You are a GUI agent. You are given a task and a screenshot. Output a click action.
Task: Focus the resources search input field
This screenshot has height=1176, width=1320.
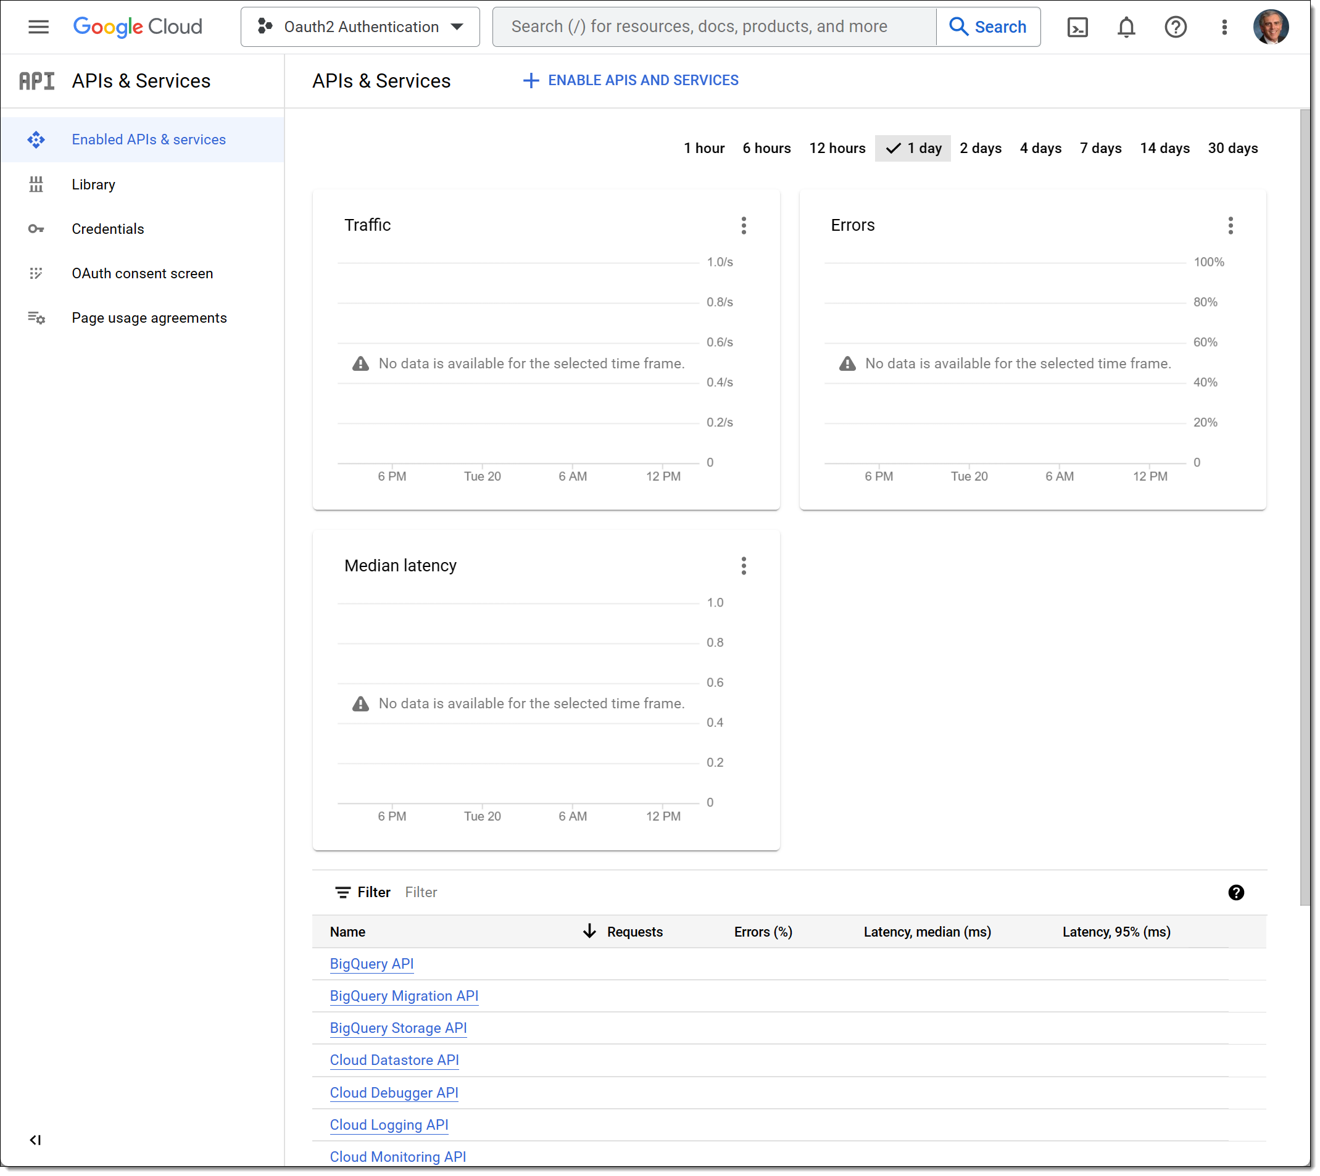[714, 27]
